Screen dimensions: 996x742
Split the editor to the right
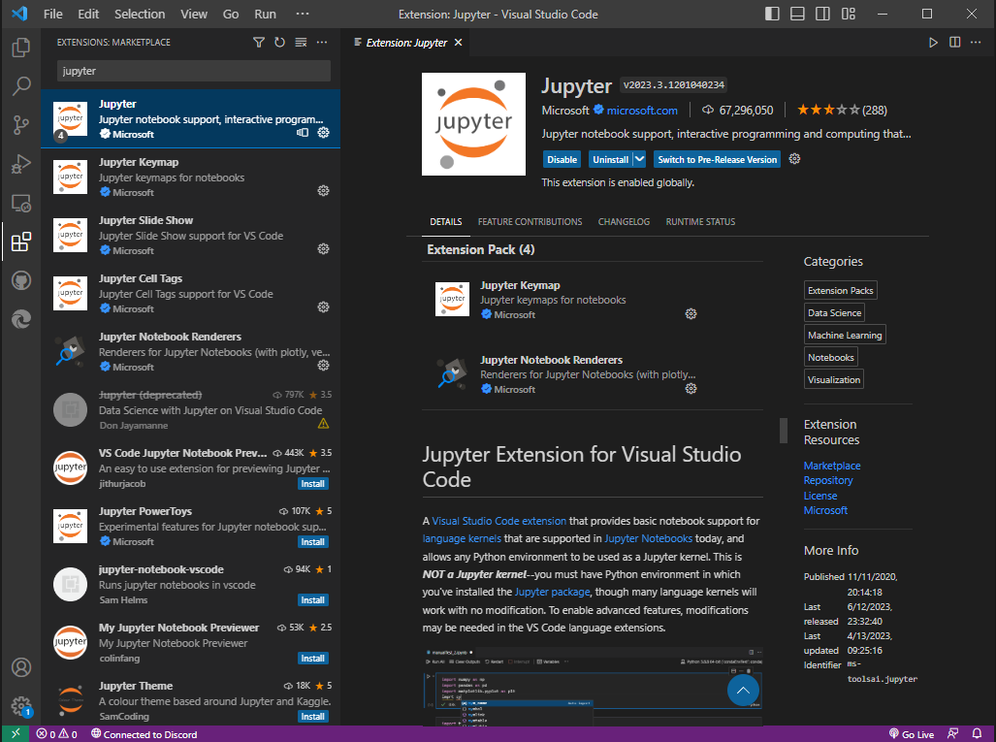click(x=954, y=43)
